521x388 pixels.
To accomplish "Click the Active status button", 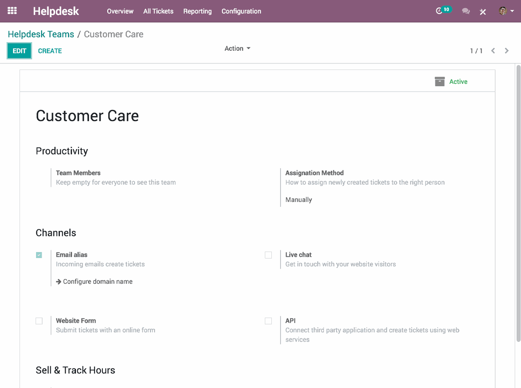I will 452,82.
